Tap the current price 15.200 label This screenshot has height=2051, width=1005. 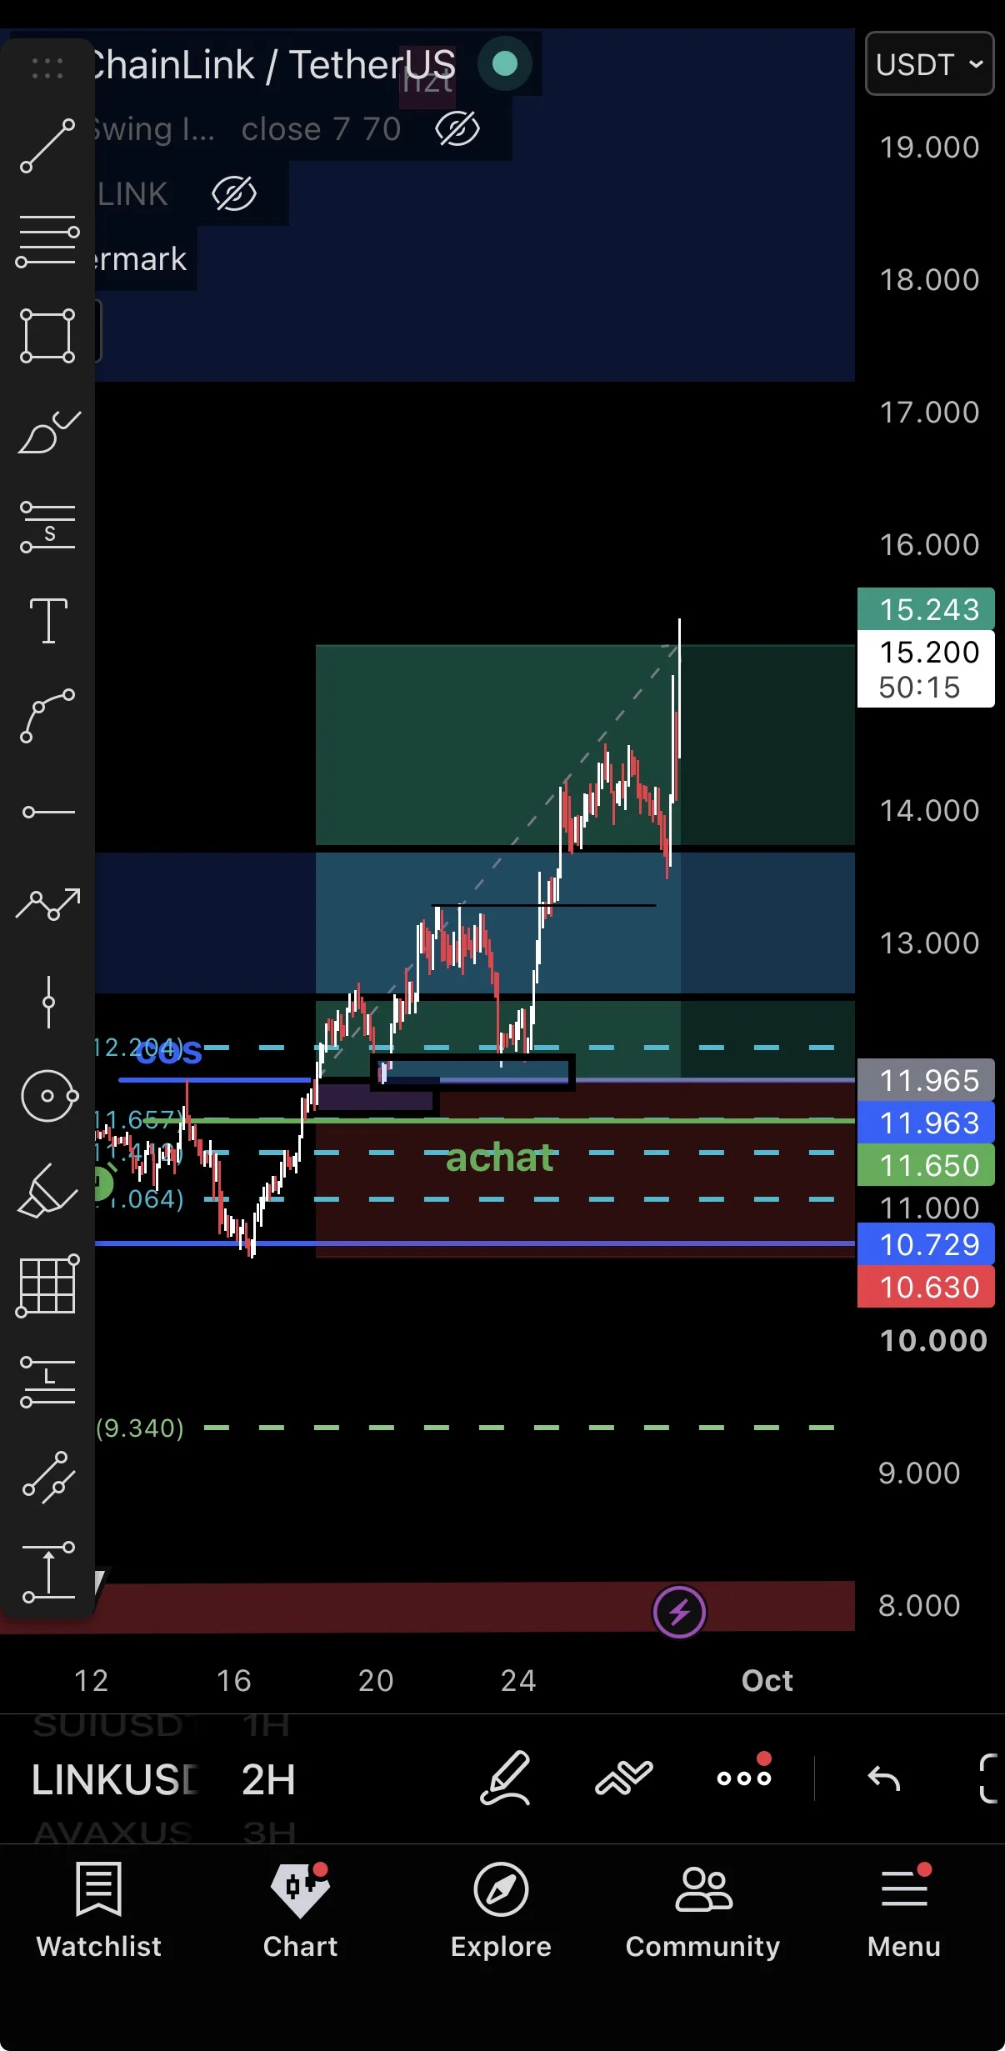pos(926,669)
